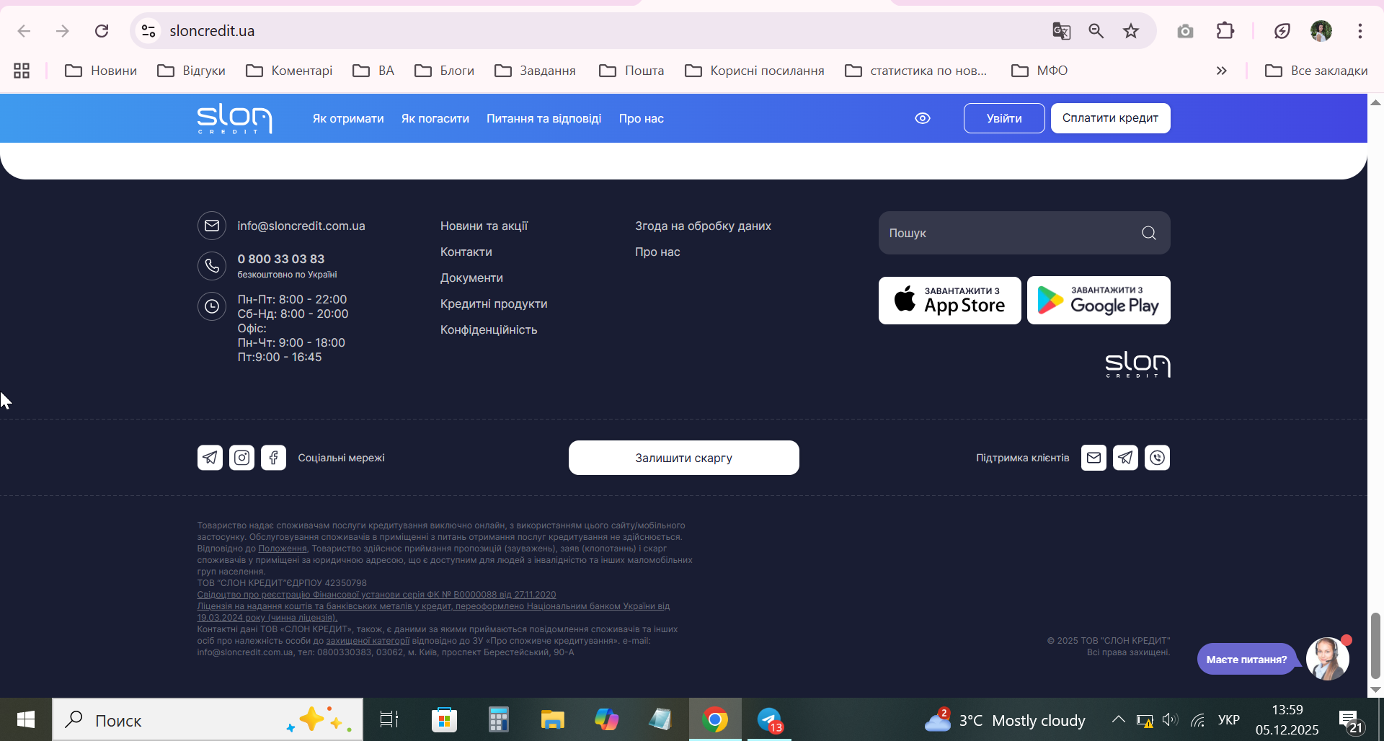Open the Windows Start menu
This screenshot has width=1384, height=741.
click(x=26, y=719)
